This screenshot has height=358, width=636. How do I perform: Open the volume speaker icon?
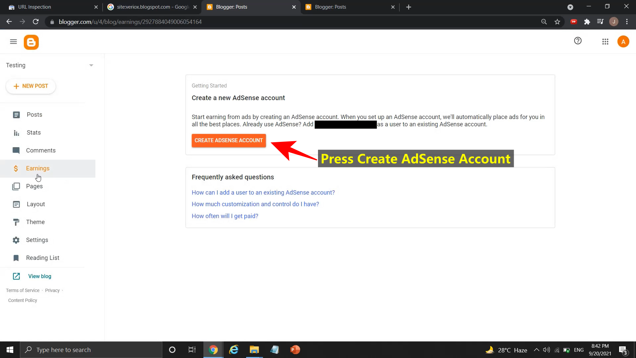pos(547,350)
